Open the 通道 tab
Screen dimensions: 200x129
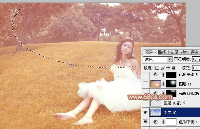pos(195,52)
